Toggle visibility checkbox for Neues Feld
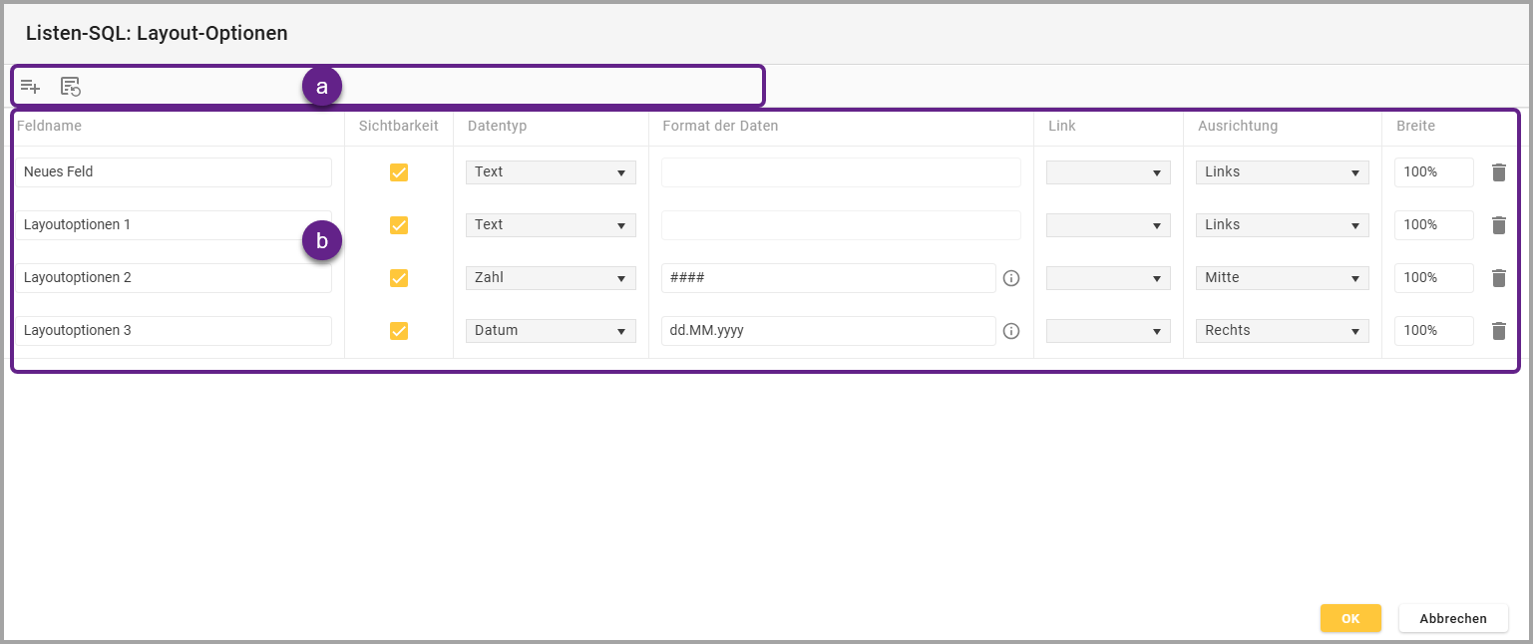 tap(399, 172)
